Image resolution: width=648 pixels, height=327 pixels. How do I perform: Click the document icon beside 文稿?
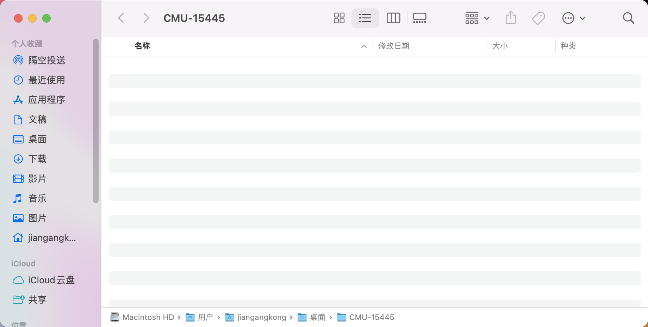pos(18,119)
